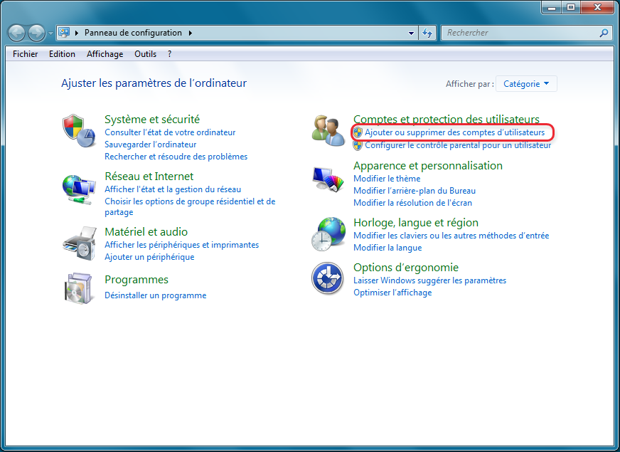Expand the arrow after Panneau de configuration
Image resolution: width=620 pixels, height=452 pixels.
pos(190,33)
